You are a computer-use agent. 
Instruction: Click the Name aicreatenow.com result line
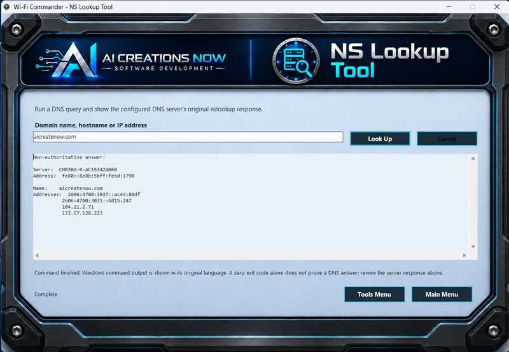tap(68, 188)
